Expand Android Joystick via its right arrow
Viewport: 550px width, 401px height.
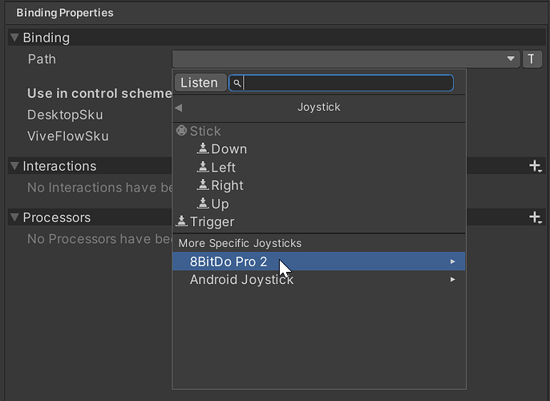click(x=453, y=280)
